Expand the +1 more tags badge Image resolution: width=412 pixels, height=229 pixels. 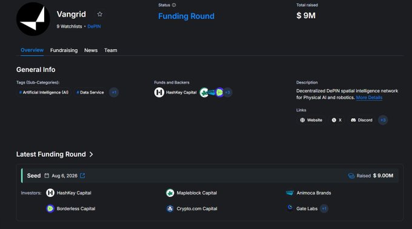coord(114,93)
